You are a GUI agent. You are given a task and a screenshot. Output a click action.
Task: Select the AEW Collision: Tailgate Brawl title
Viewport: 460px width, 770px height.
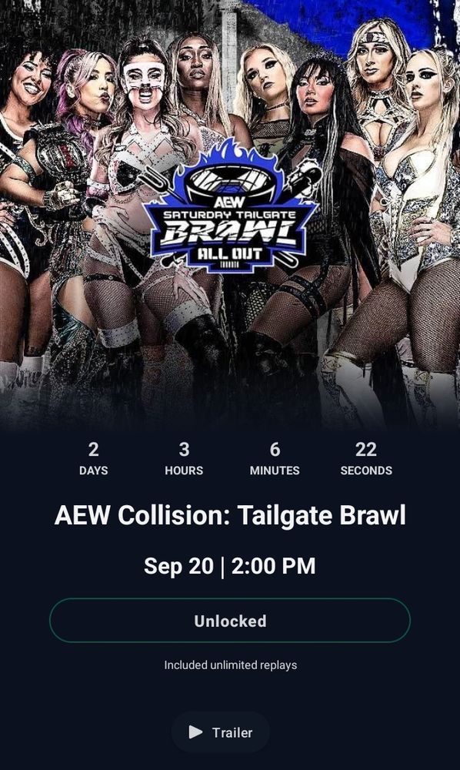click(230, 516)
